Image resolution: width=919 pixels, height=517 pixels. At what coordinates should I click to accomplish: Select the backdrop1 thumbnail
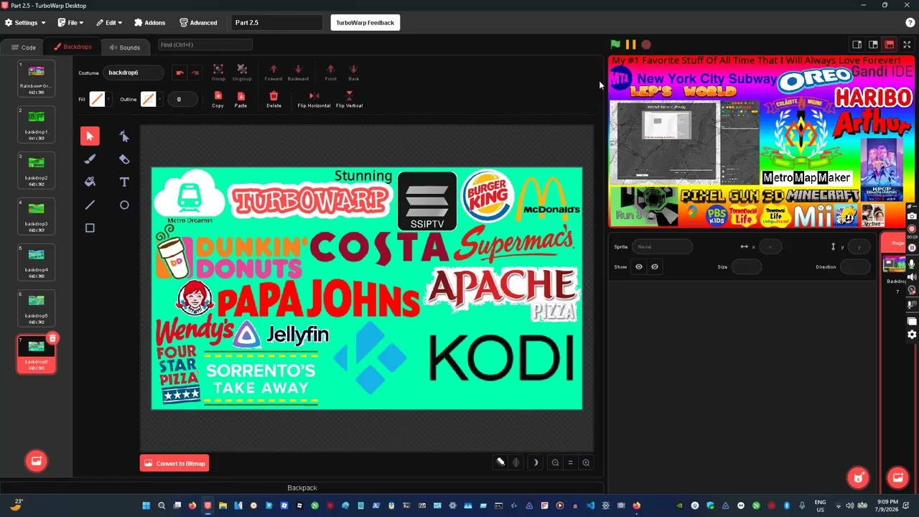[36, 124]
